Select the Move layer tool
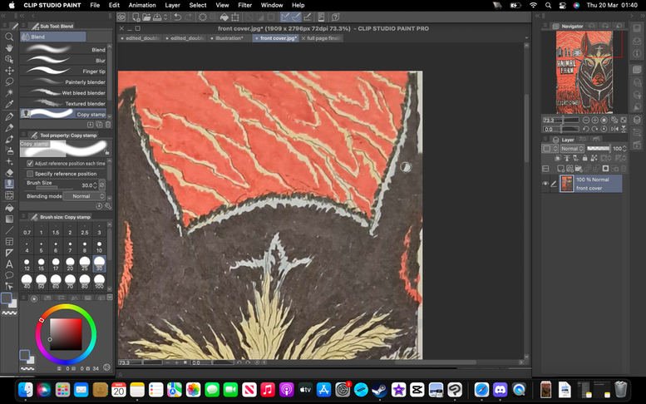This screenshot has height=404, width=646. 9,71
